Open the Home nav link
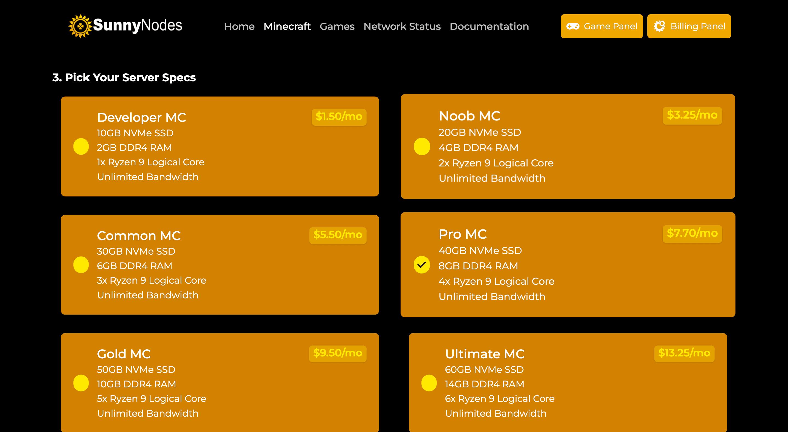Image resolution: width=788 pixels, height=432 pixels. (239, 26)
